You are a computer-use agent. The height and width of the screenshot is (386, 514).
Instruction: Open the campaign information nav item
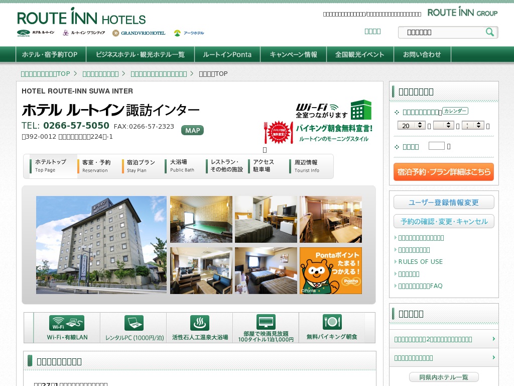coord(293,54)
